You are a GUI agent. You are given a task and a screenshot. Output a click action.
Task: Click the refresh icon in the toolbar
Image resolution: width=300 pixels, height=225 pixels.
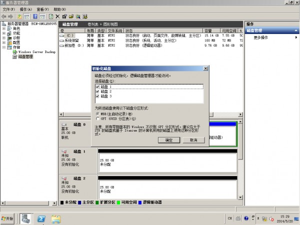click(51, 16)
